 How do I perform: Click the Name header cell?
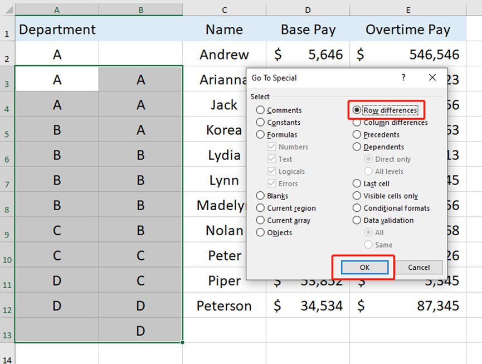225,29
